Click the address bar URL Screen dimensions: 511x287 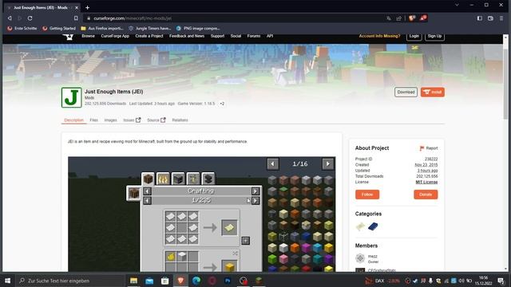[133, 18]
